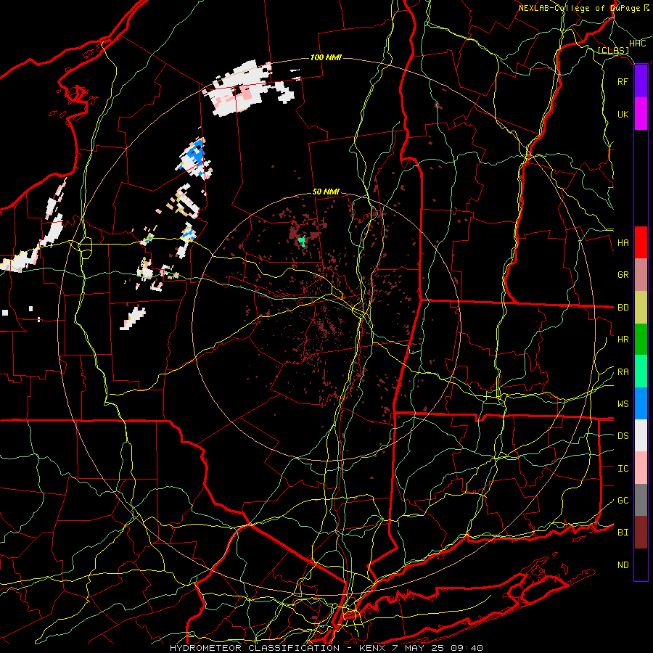Click the RF legend label
The width and height of the screenshot is (653, 653).
[x=623, y=81]
